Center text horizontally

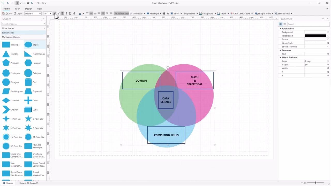[x=103, y=13]
